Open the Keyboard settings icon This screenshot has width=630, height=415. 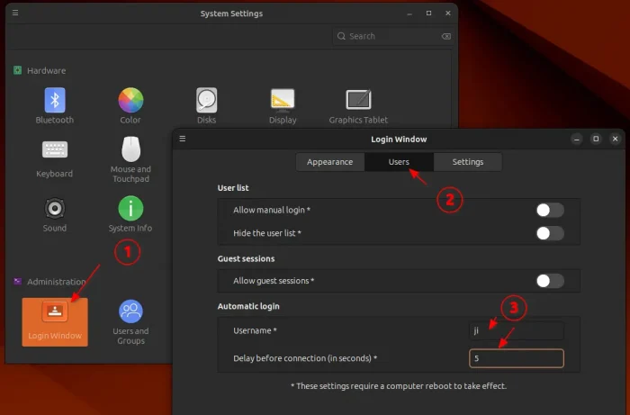coord(55,151)
